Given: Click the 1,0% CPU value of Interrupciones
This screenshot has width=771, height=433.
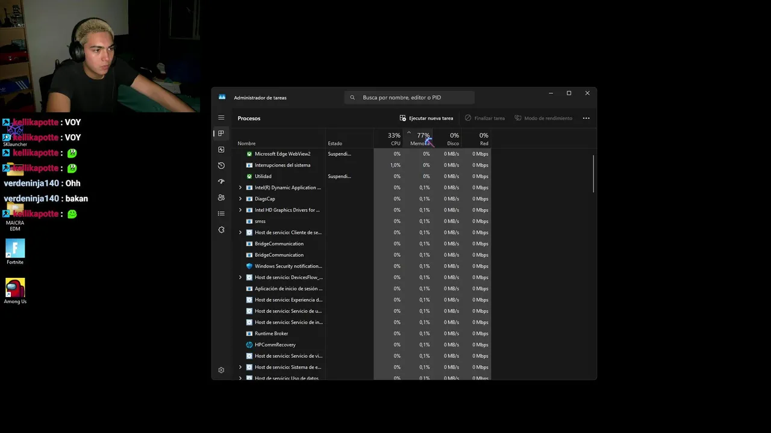Looking at the screenshot, I should point(395,165).
